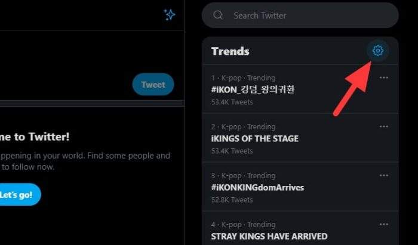Open the iKINGS OF THE STAGE trend
This screenshot has height=245, width=418.
click(x=254, y=138)
